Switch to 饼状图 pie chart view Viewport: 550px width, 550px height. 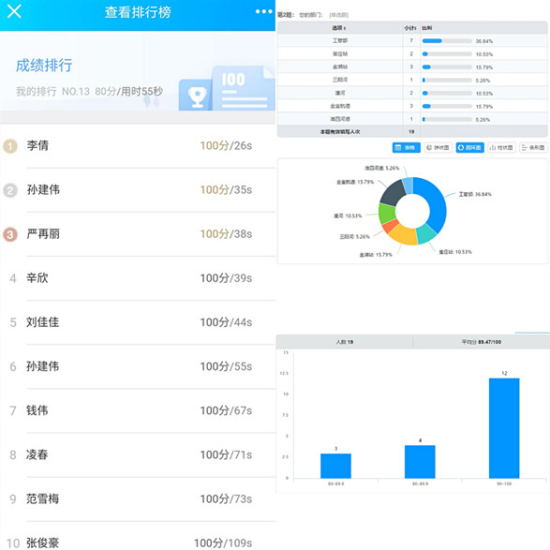coord(438,148)
